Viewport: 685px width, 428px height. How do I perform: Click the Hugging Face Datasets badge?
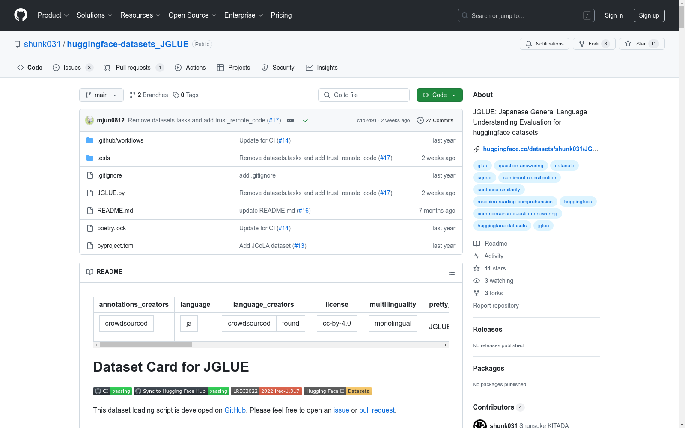[338, 391]
